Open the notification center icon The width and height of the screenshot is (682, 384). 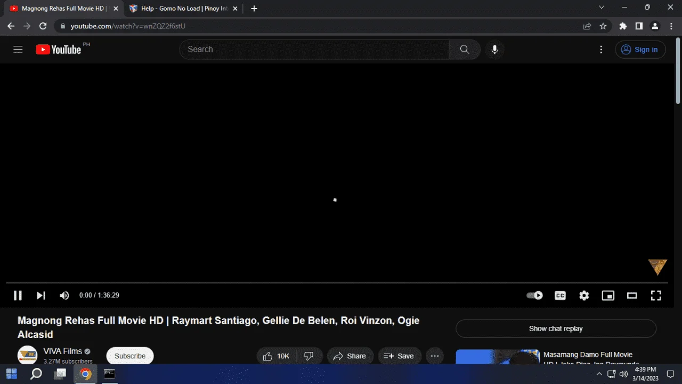click(670, 374)
